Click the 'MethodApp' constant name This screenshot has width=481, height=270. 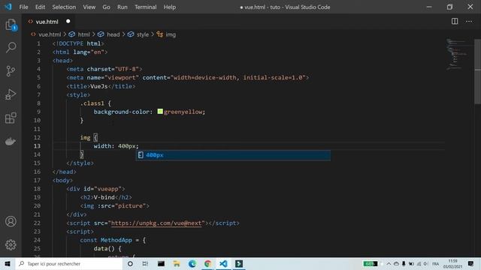tap(116, 240)
